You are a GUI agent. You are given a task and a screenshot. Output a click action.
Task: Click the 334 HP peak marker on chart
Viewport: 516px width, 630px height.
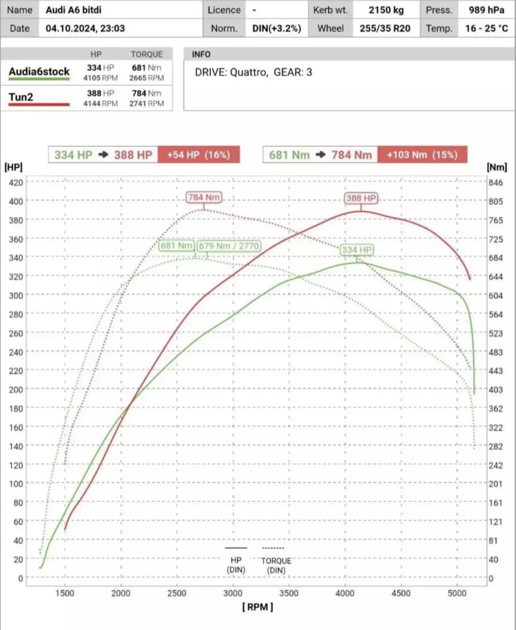tap(357, 250)
